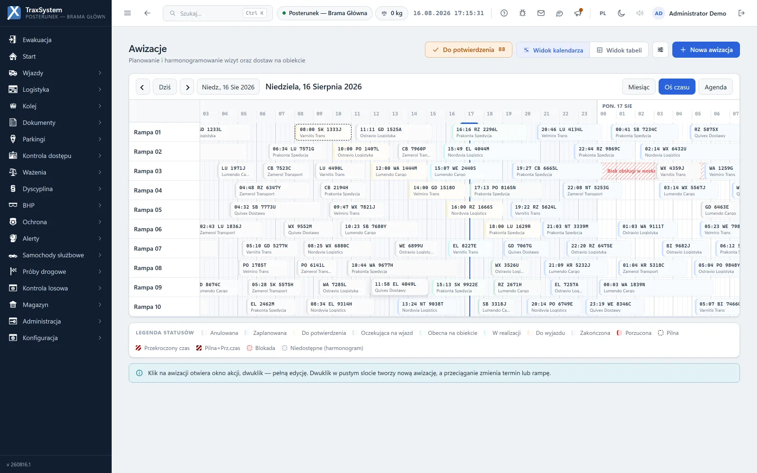Open the help question mark icon

pyautogui.click(x=504, y=13)
